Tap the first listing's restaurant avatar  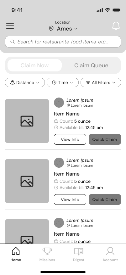(59, 103)
